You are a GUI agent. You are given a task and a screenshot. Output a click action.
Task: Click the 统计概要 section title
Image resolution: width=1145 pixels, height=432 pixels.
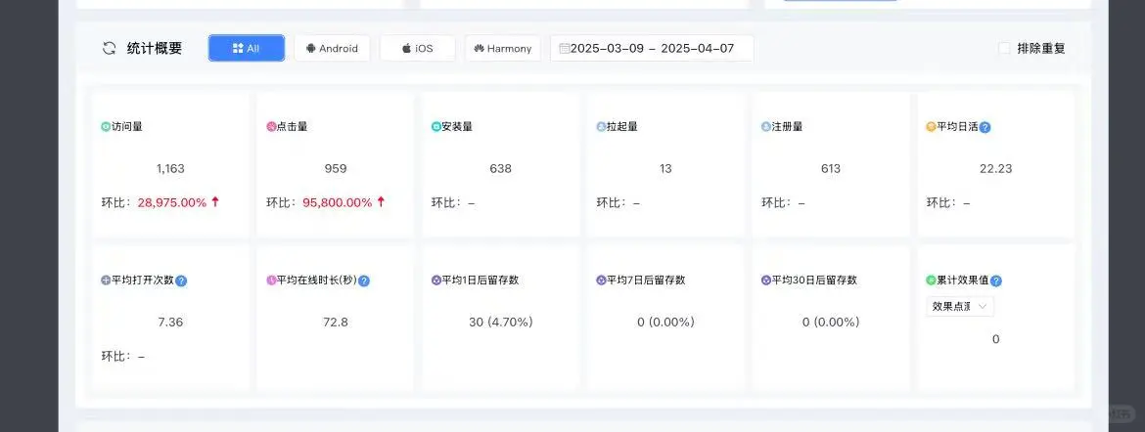click(x=154, y=49)
